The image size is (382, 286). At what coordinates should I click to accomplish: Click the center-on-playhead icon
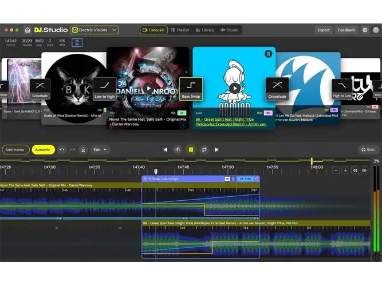178,150
